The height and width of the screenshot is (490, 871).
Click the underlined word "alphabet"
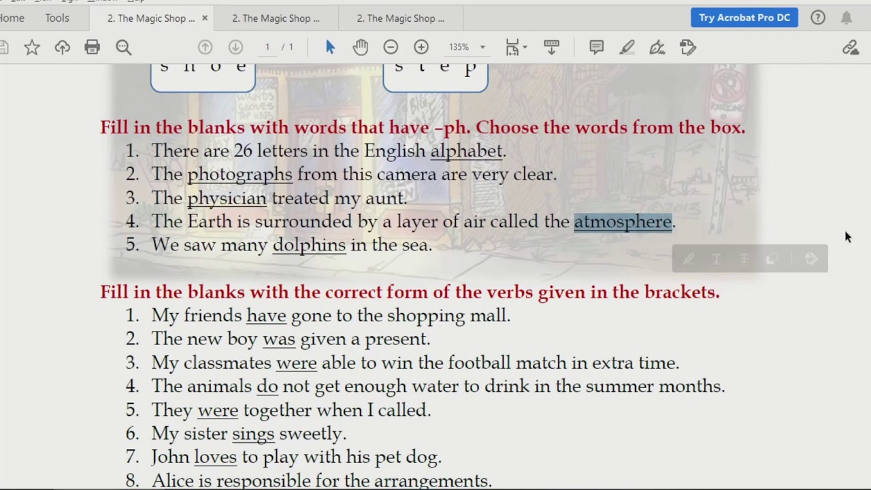click(466, 151)
